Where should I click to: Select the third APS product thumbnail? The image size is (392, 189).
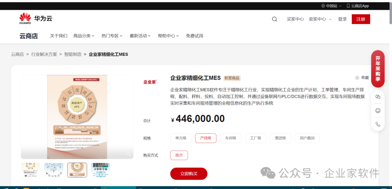click(77, 170)
